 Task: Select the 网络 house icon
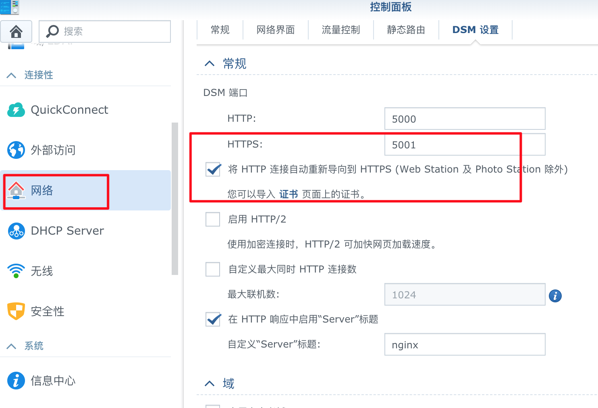pos(16,190)
